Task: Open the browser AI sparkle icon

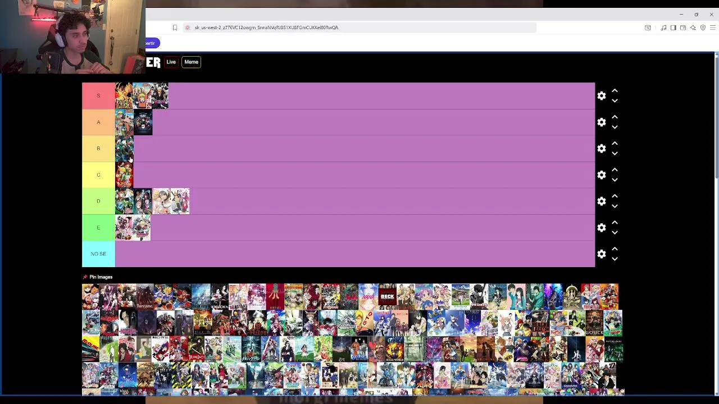Action: click(693, 27)
